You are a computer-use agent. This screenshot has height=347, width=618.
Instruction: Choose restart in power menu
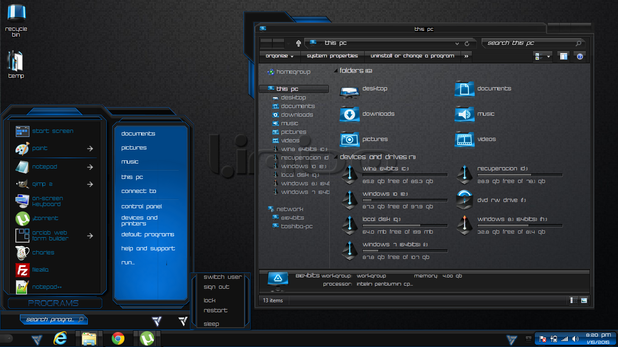pyautogui.click(x=215, y=310)
